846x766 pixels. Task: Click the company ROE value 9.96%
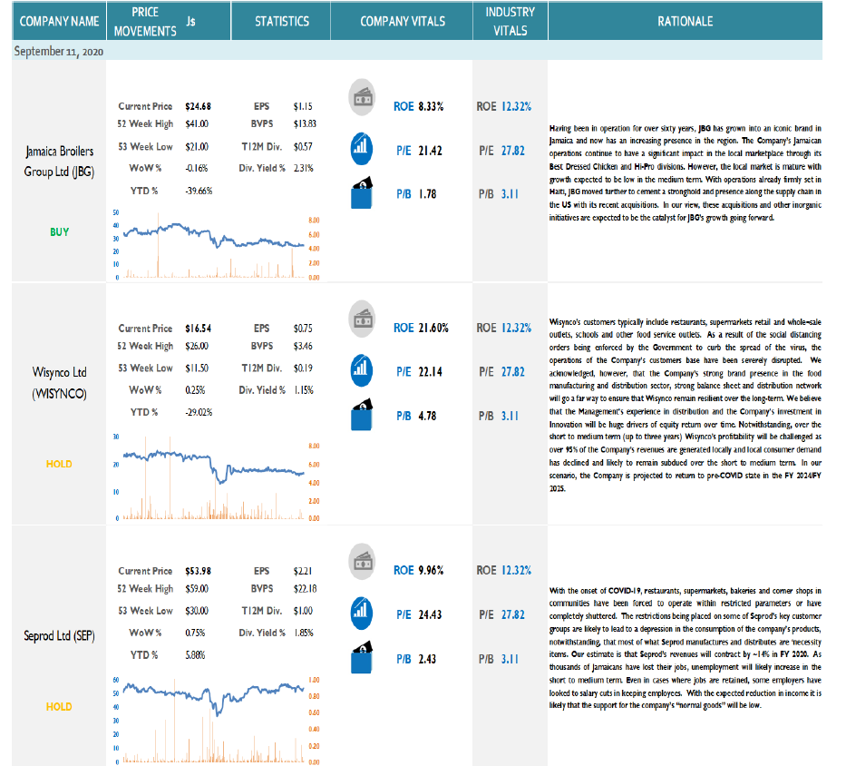pyautogui.click(x=431, y=571)
